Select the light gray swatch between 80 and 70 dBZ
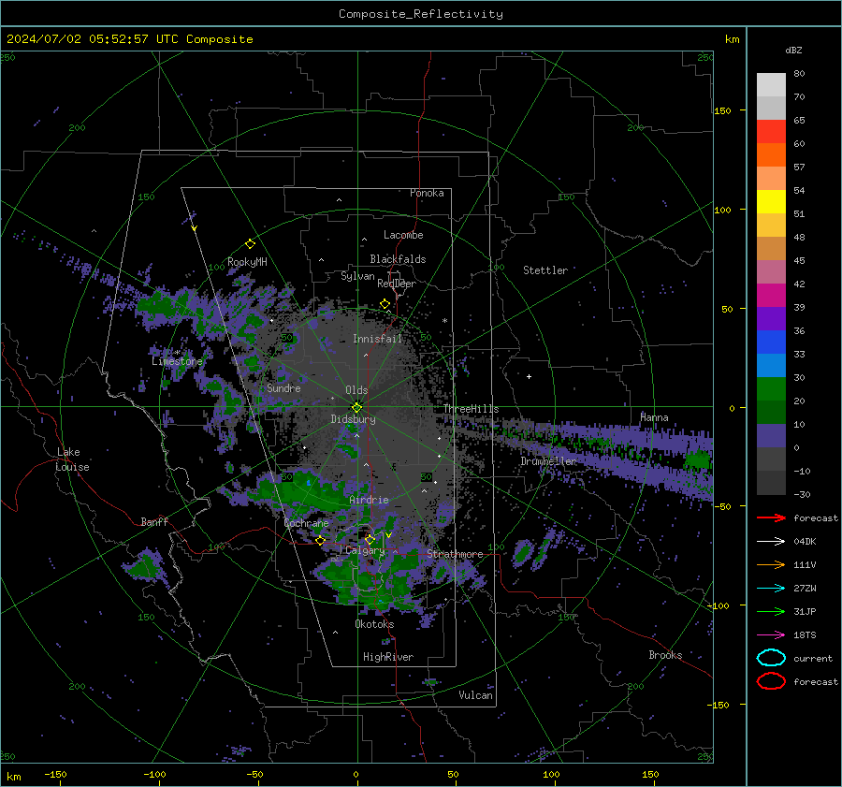842x787 pixels. 771,85
